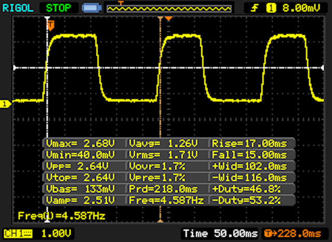Click the right arrow of the horizontal cursor line
Screen dimensions: 332x242
coord(322,68)
